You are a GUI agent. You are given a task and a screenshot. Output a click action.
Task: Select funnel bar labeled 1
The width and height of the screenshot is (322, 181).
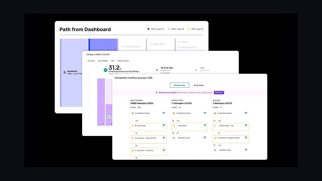[101, 102]
